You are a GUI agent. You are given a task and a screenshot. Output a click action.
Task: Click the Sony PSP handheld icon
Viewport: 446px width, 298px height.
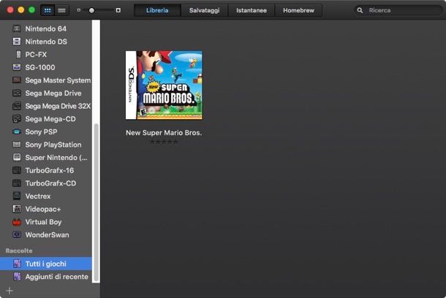tap(17, 131)
